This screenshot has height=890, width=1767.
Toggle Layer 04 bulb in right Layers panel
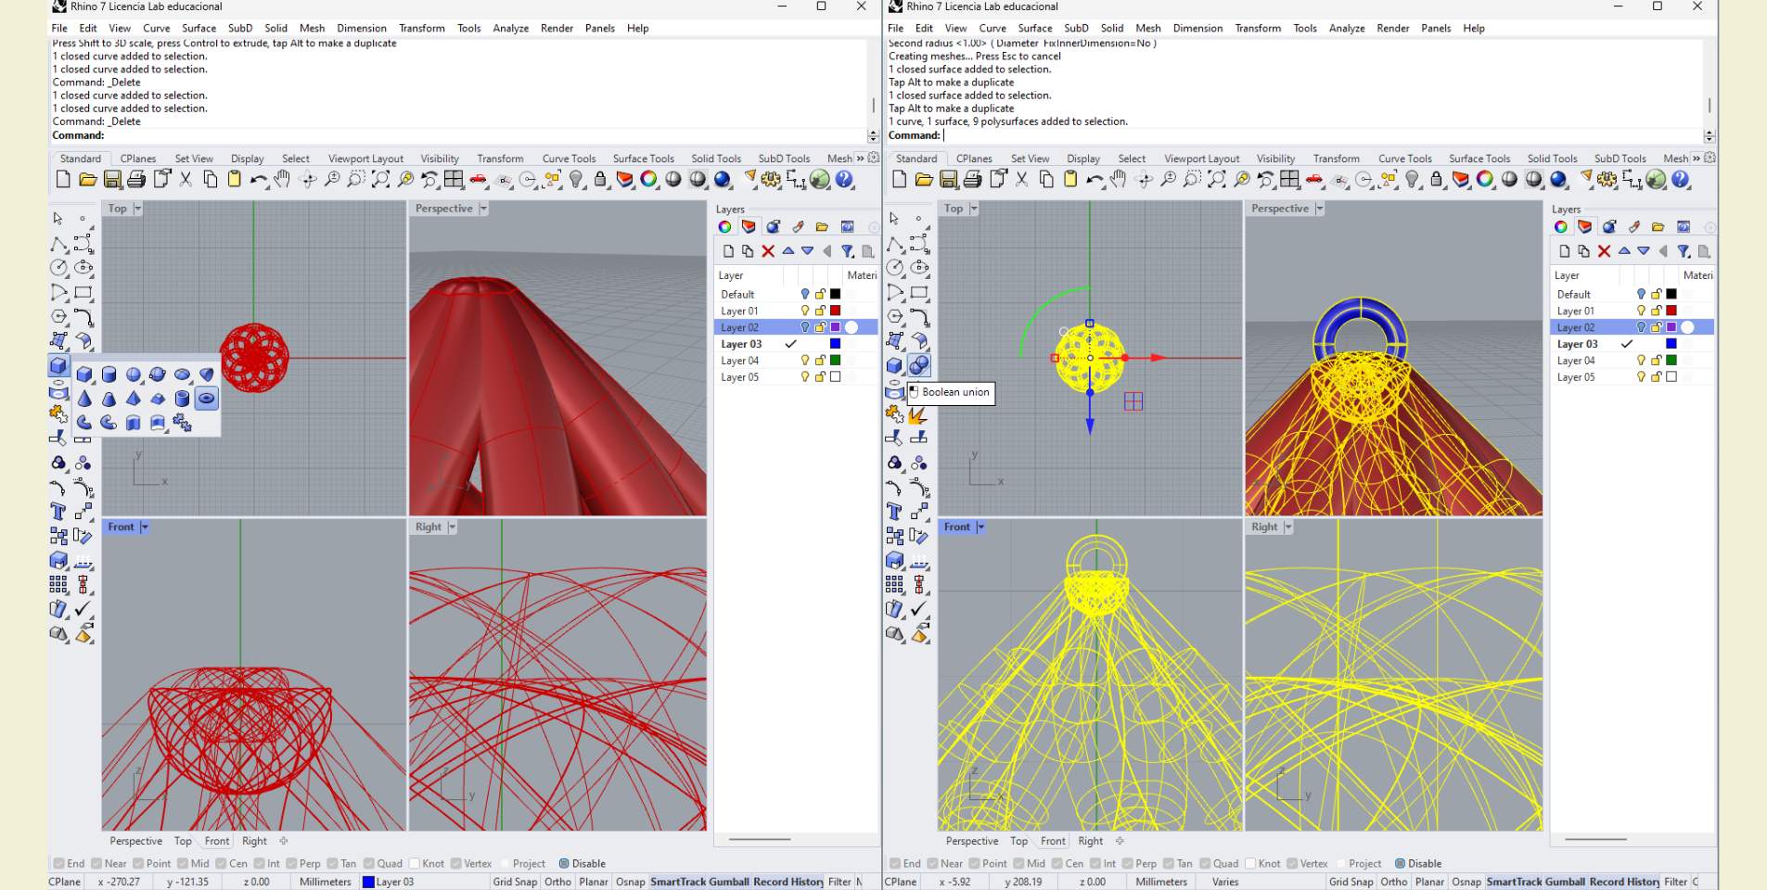[x=1641, y=361]
